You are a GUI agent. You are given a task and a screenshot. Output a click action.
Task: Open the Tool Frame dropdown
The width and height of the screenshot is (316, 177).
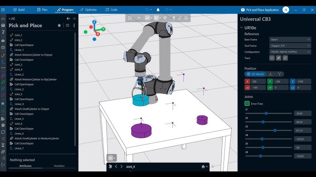pyautogui.click(x=290, y=46)
